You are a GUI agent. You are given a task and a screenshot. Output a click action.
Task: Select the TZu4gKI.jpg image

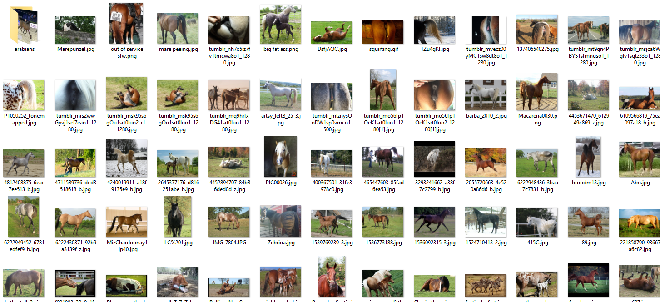434,30
